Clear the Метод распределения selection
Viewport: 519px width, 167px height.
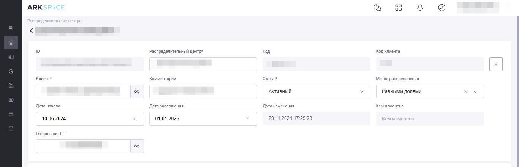[466, 91]
